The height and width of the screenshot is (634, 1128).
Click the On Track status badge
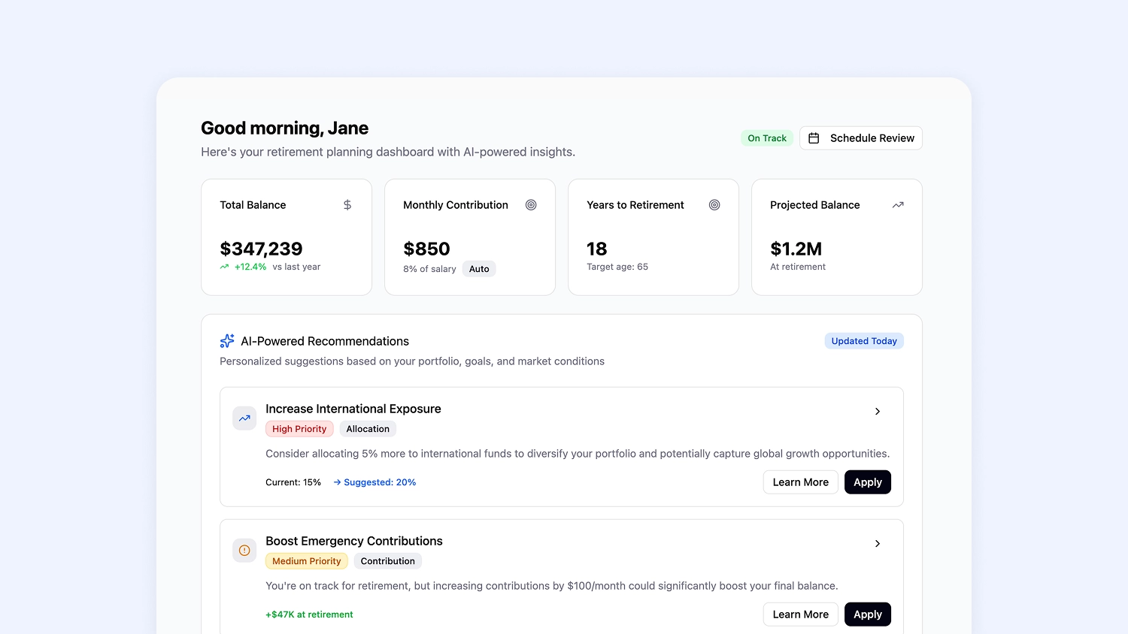click(x=766, y=138)
